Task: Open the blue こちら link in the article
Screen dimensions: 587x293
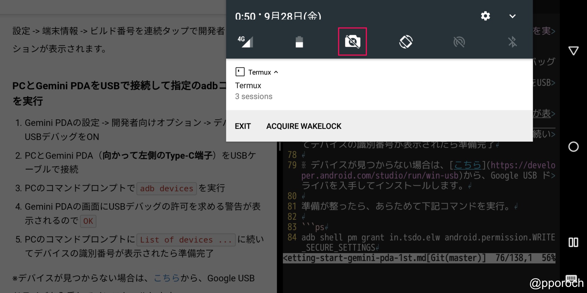Action: pyautogui.click(x=167, y=278)
